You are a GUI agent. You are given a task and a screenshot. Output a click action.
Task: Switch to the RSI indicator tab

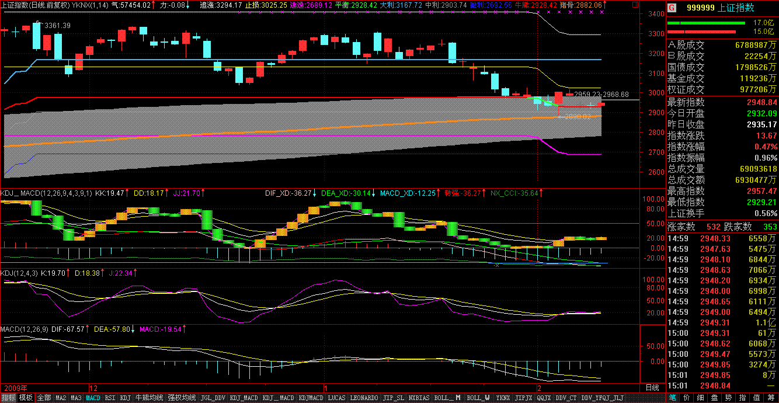point(110,398)
